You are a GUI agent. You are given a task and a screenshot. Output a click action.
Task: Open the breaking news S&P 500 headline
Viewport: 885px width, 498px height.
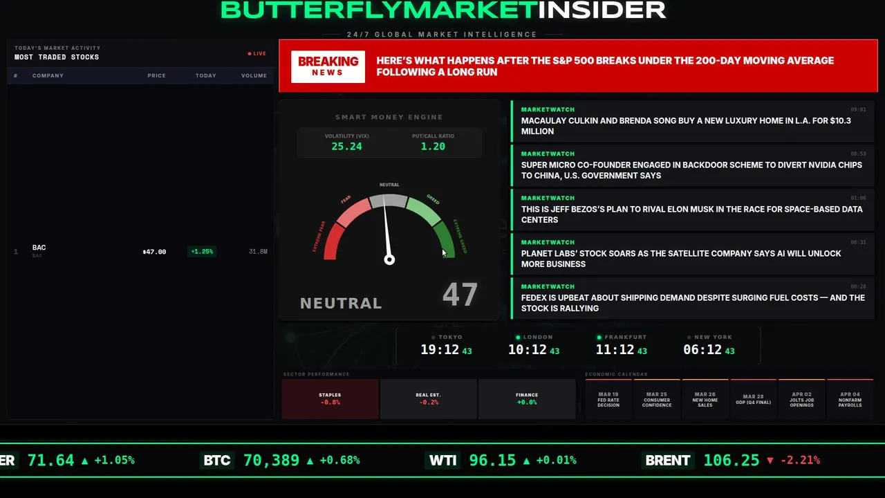click(605, 66)
